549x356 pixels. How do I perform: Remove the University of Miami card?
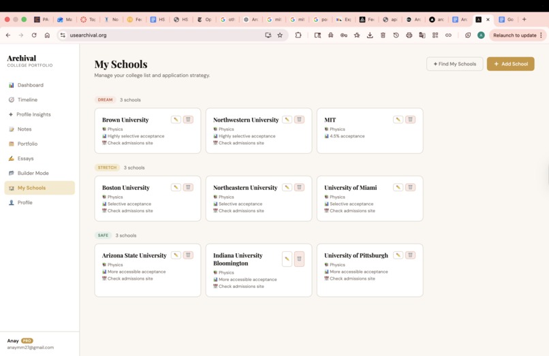(x=410, y=187)
